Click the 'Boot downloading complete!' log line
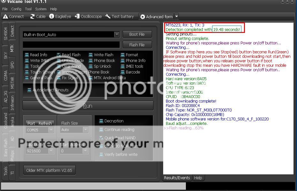Image resolution: width=297 pixels, height=191 pixels. click(x=191, y=101)
